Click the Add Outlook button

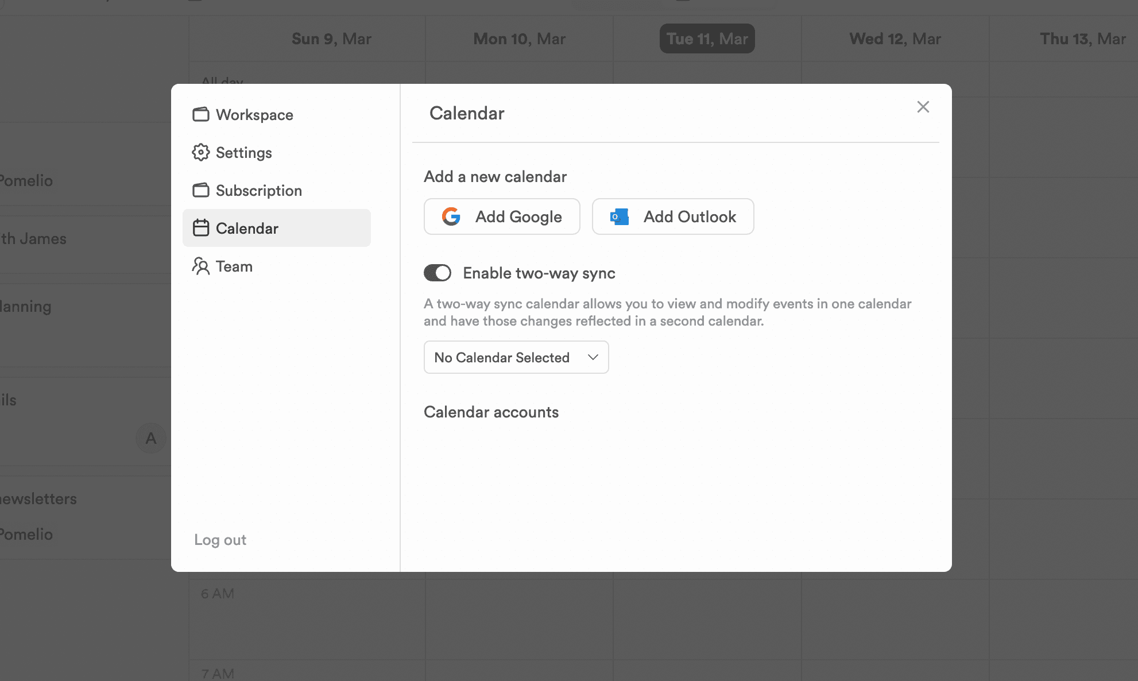coord(673,216)
